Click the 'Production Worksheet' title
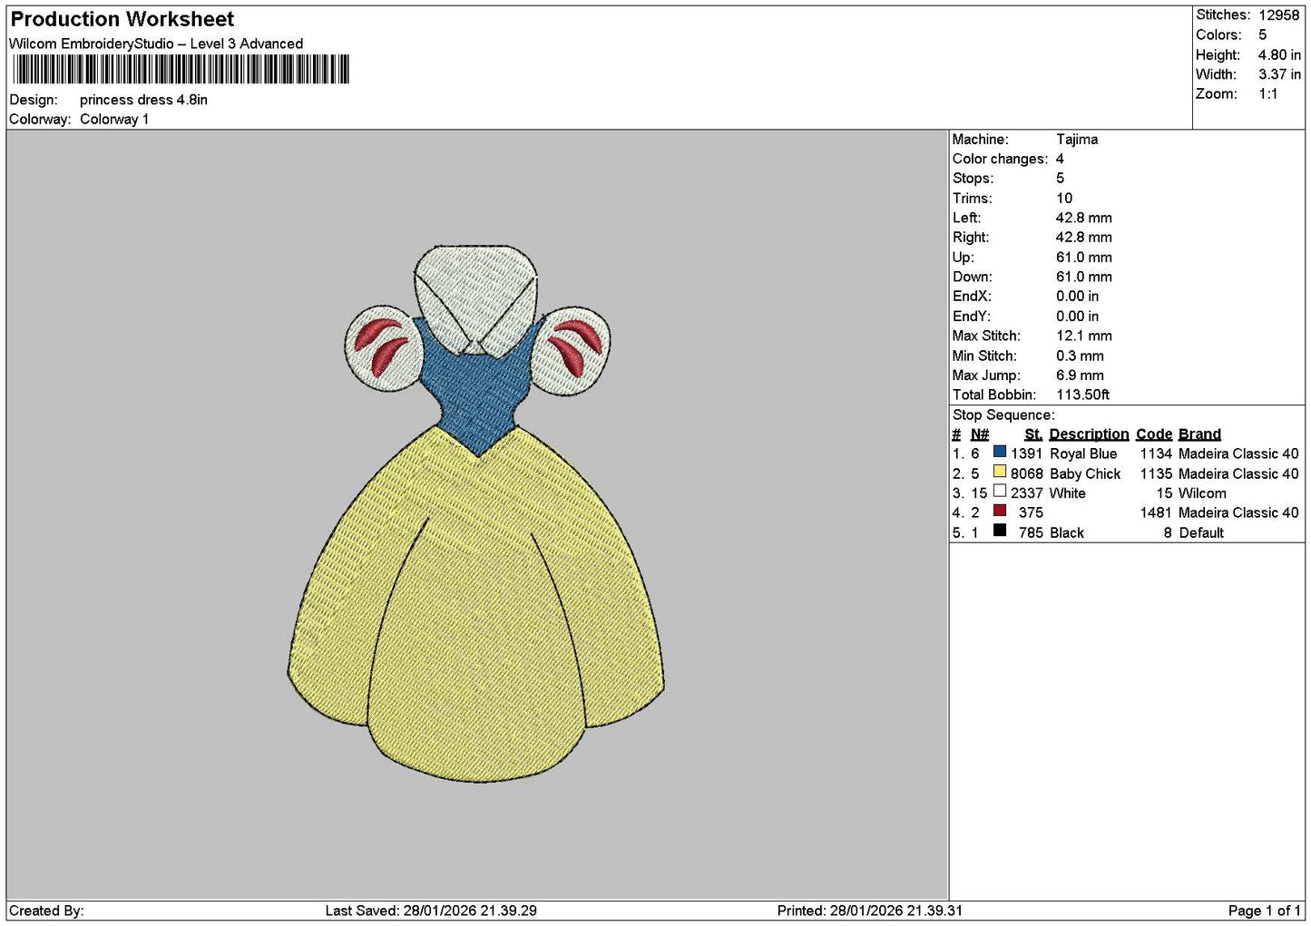Viewport: 1311px width, 926px height. tap(122, 19)
